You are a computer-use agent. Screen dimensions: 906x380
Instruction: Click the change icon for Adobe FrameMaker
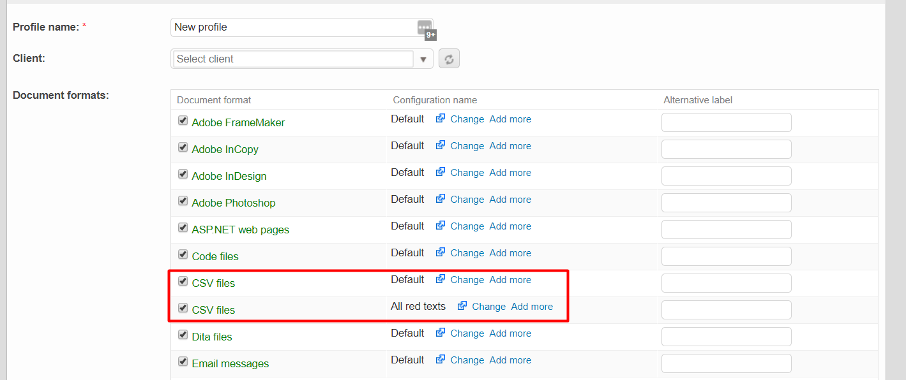[441, 119]
